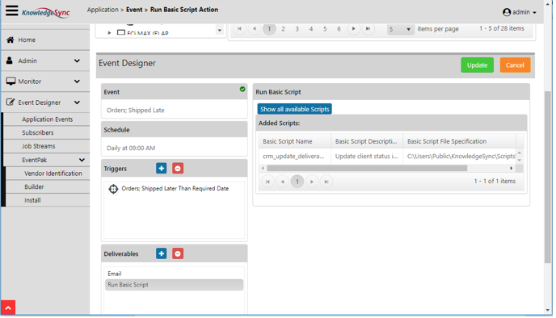Image resolution: width=556 pixels, height=318 pixels.
Task: Sort by Basic Script Name column
Action: [x=295, y=141]
